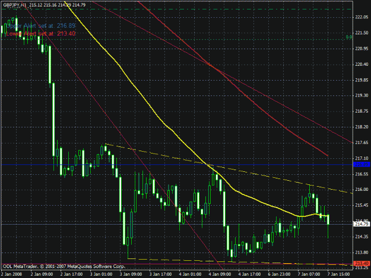Click the "3 Jan 17:00" time axis label
Image resolution: width=371 pixels, height=278 pixels.
coord(160,274)
